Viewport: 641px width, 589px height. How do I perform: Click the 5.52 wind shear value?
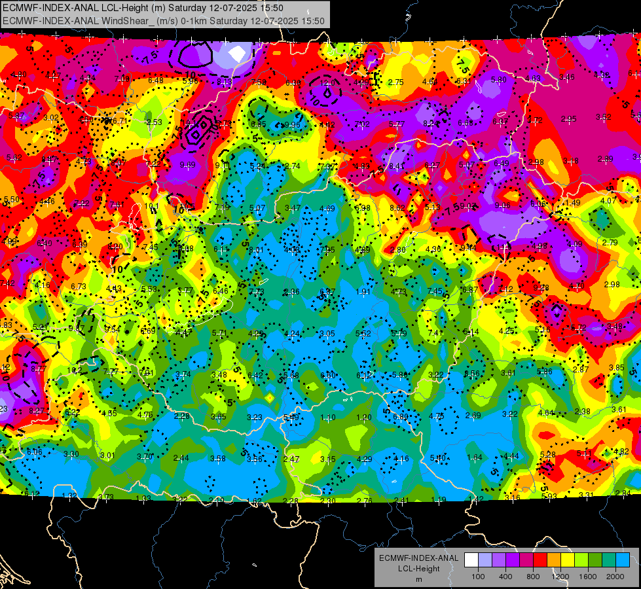(363, 334)
